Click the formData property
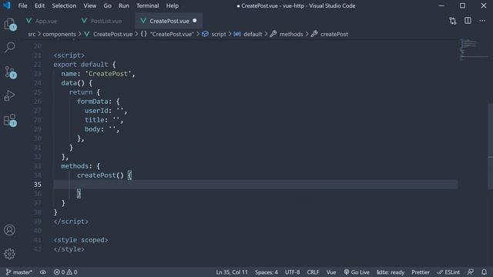 coord(92,102)
